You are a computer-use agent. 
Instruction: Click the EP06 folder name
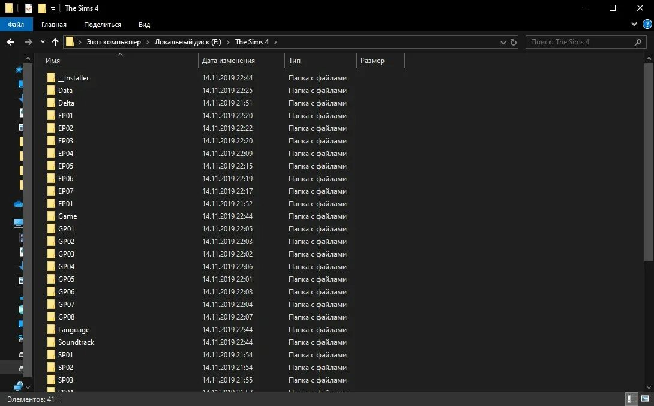pyautogui.click(x=65, y=178)
